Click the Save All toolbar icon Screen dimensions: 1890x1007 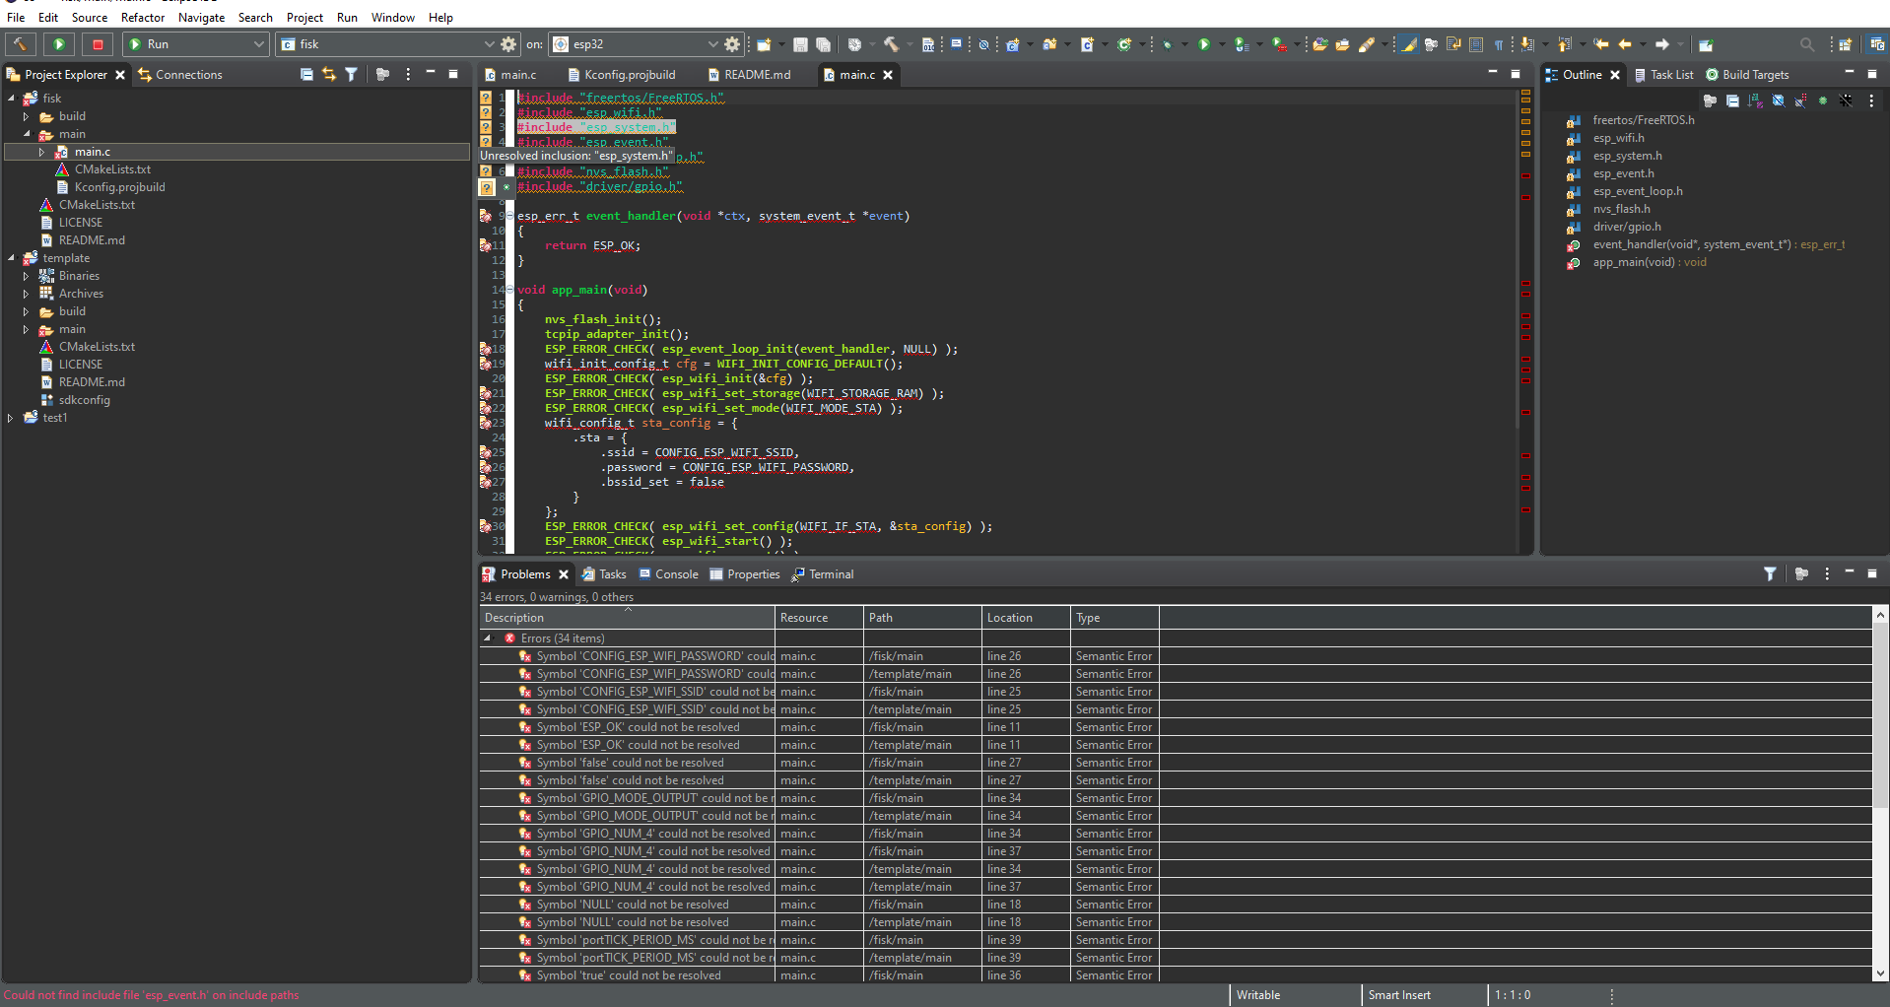[823, 44]
